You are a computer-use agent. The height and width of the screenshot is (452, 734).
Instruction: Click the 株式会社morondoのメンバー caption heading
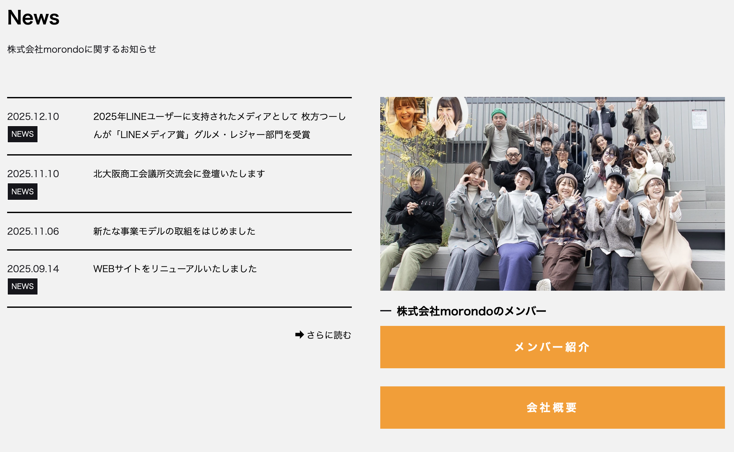471,311
